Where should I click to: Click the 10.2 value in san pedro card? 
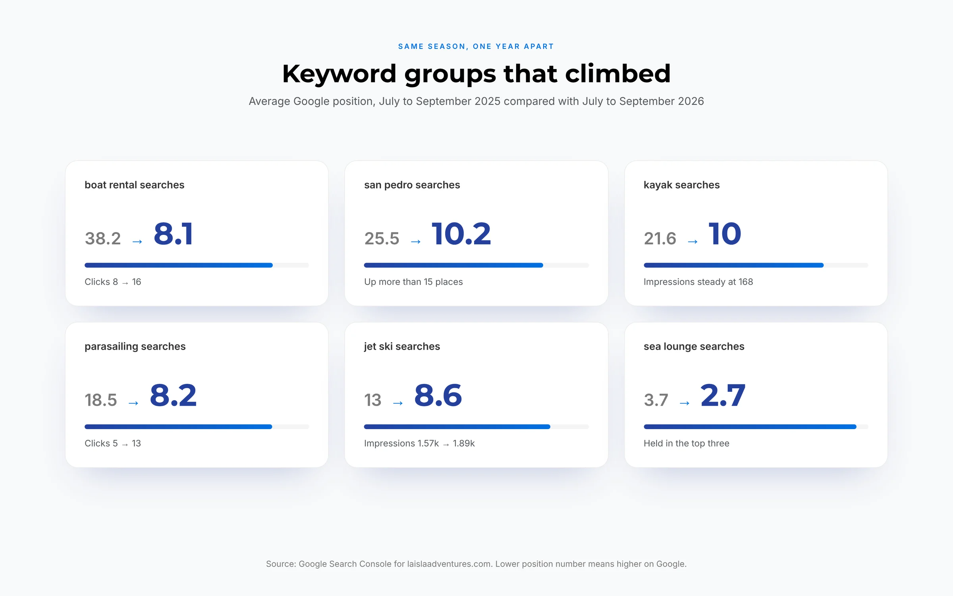point(461,234)
